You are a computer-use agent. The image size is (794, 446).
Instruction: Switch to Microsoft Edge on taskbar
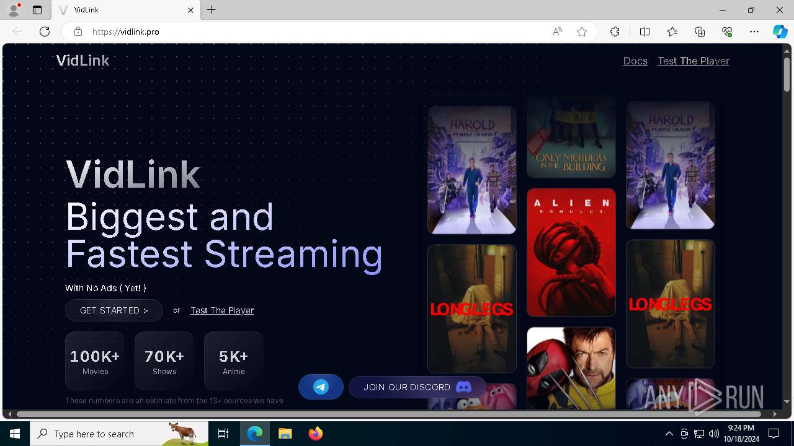coord(255,434)
